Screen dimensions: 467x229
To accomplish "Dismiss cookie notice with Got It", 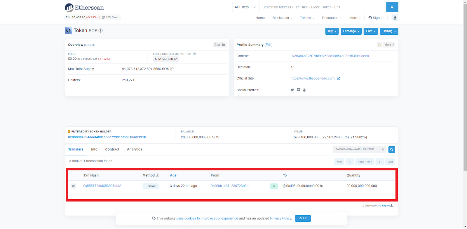I will click(x=303, y=218).
